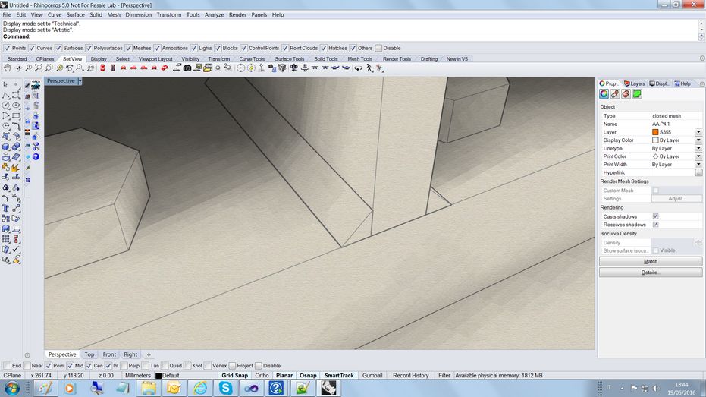
Task: Click the Zoom window magnifier icon
Action: point(49,68)
